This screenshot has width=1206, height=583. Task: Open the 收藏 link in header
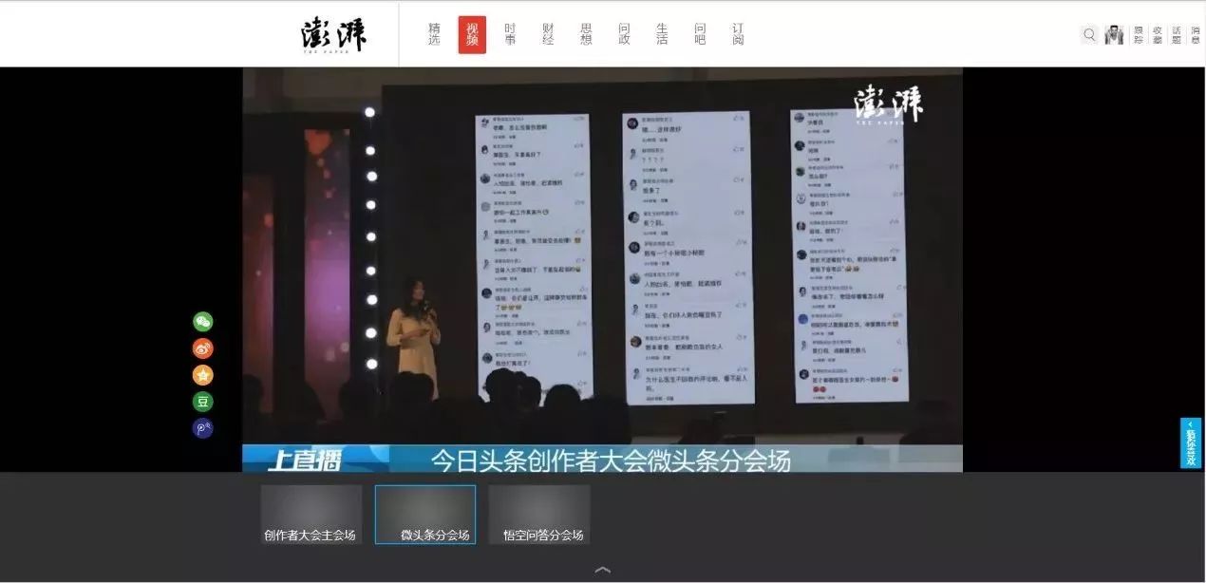tap(1158, 35)
